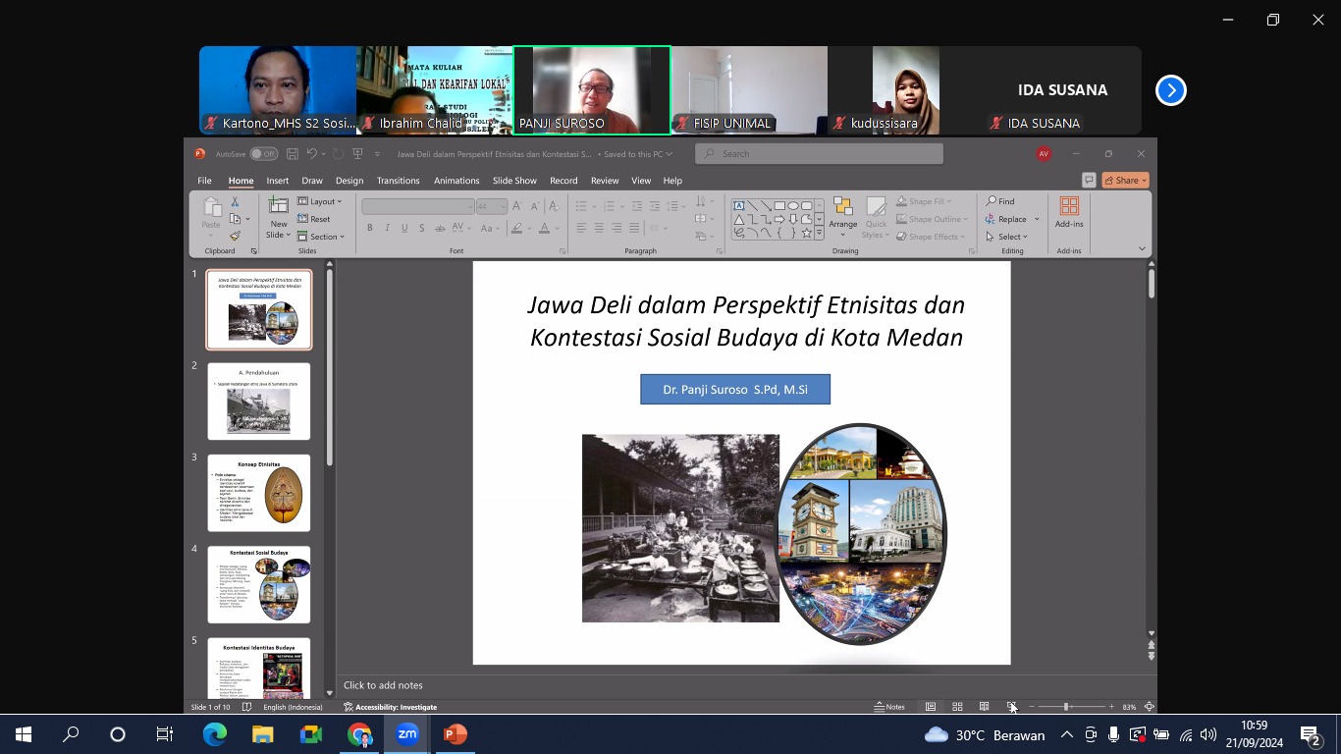1341x754 pixels.
Task: Start slideshow from beginning in quick access toolbar
Action: pos(358,154)
